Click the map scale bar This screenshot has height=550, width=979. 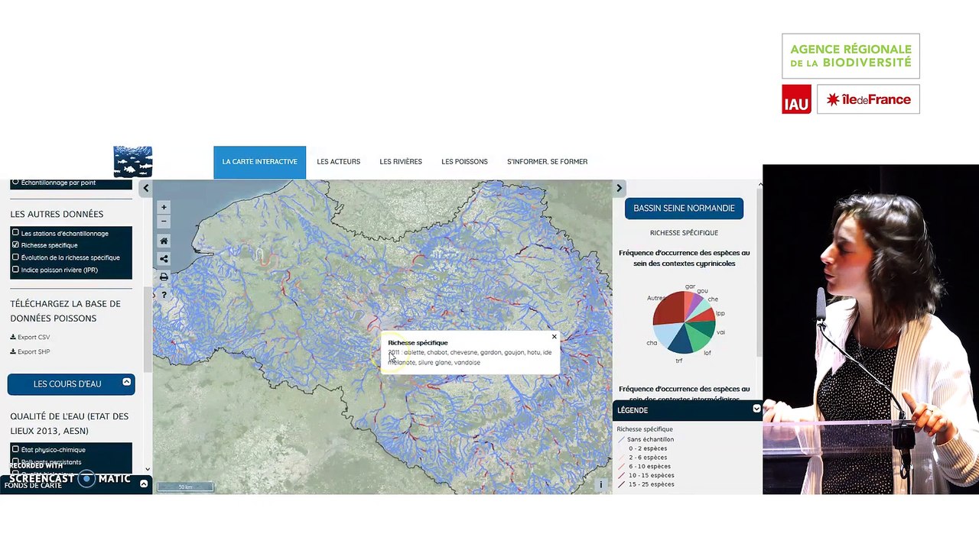click(185, 487)
